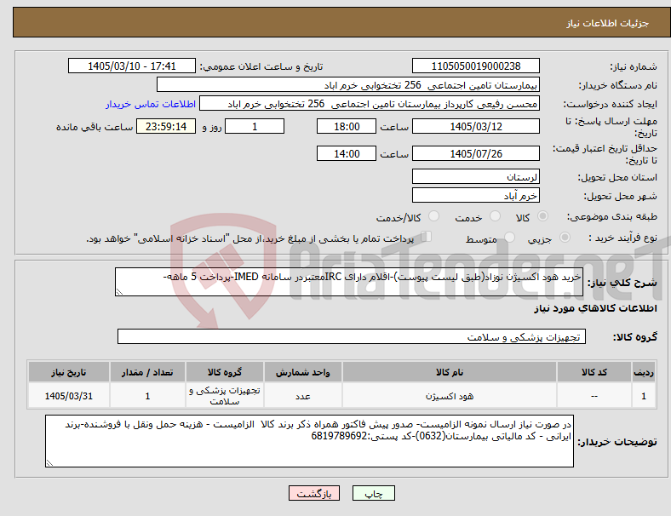Click the delivery city field خرم آباد
The width and height of the screenshot is (671, 516).
(475, 195)
